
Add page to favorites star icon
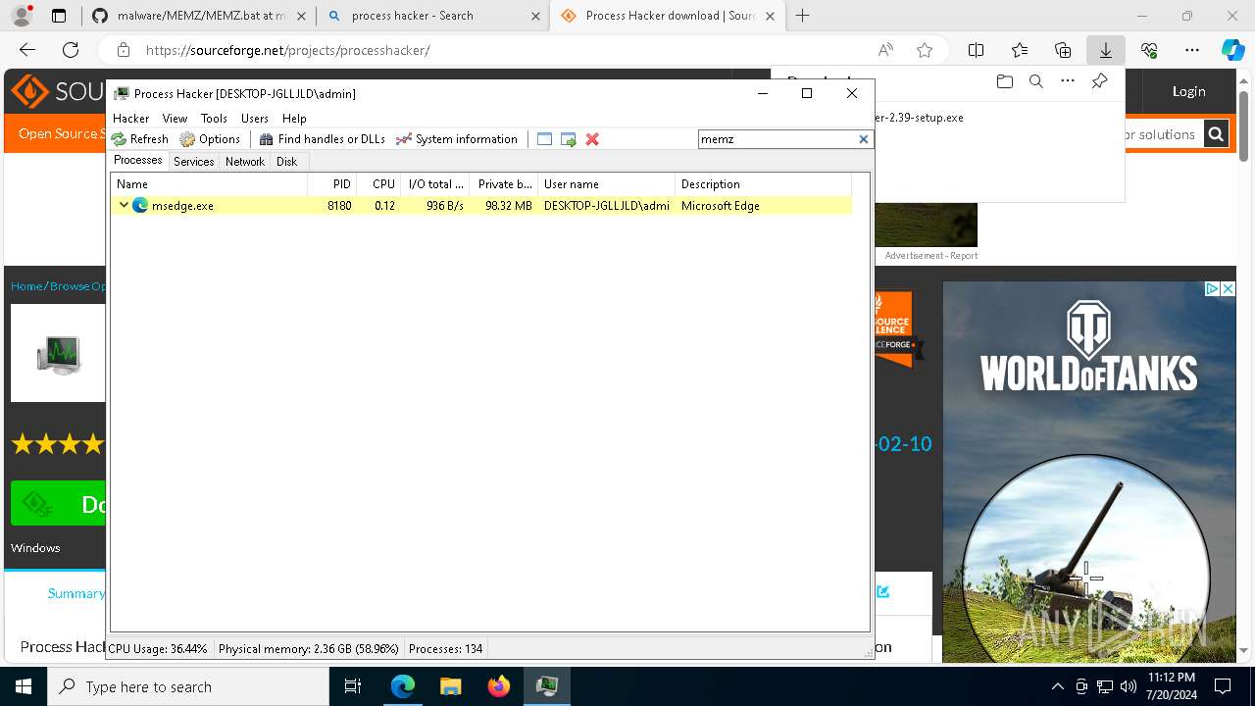[x=924, y=50]
